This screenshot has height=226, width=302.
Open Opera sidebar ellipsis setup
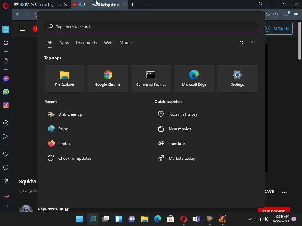click(6, 206)
